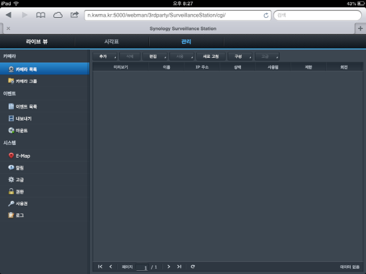
Task: Click the 삭제 delete button
Action: point(130,57)
